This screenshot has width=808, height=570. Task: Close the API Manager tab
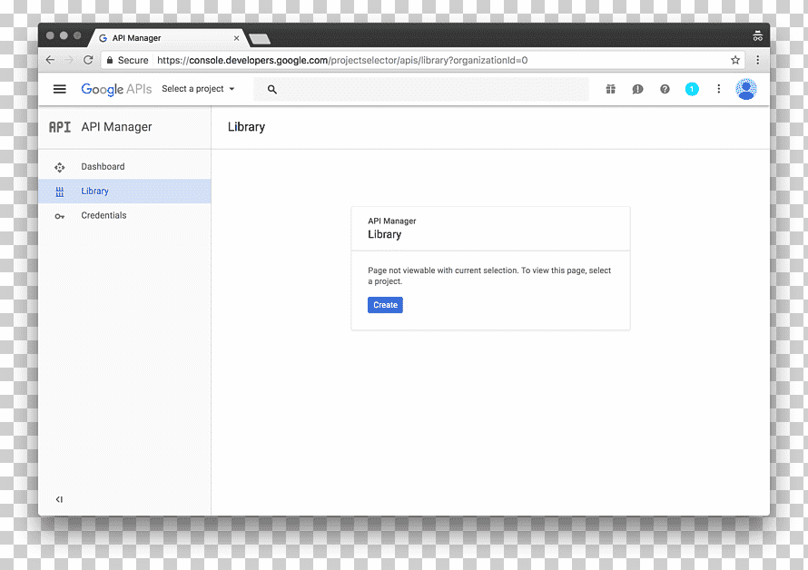coord(237,38)
